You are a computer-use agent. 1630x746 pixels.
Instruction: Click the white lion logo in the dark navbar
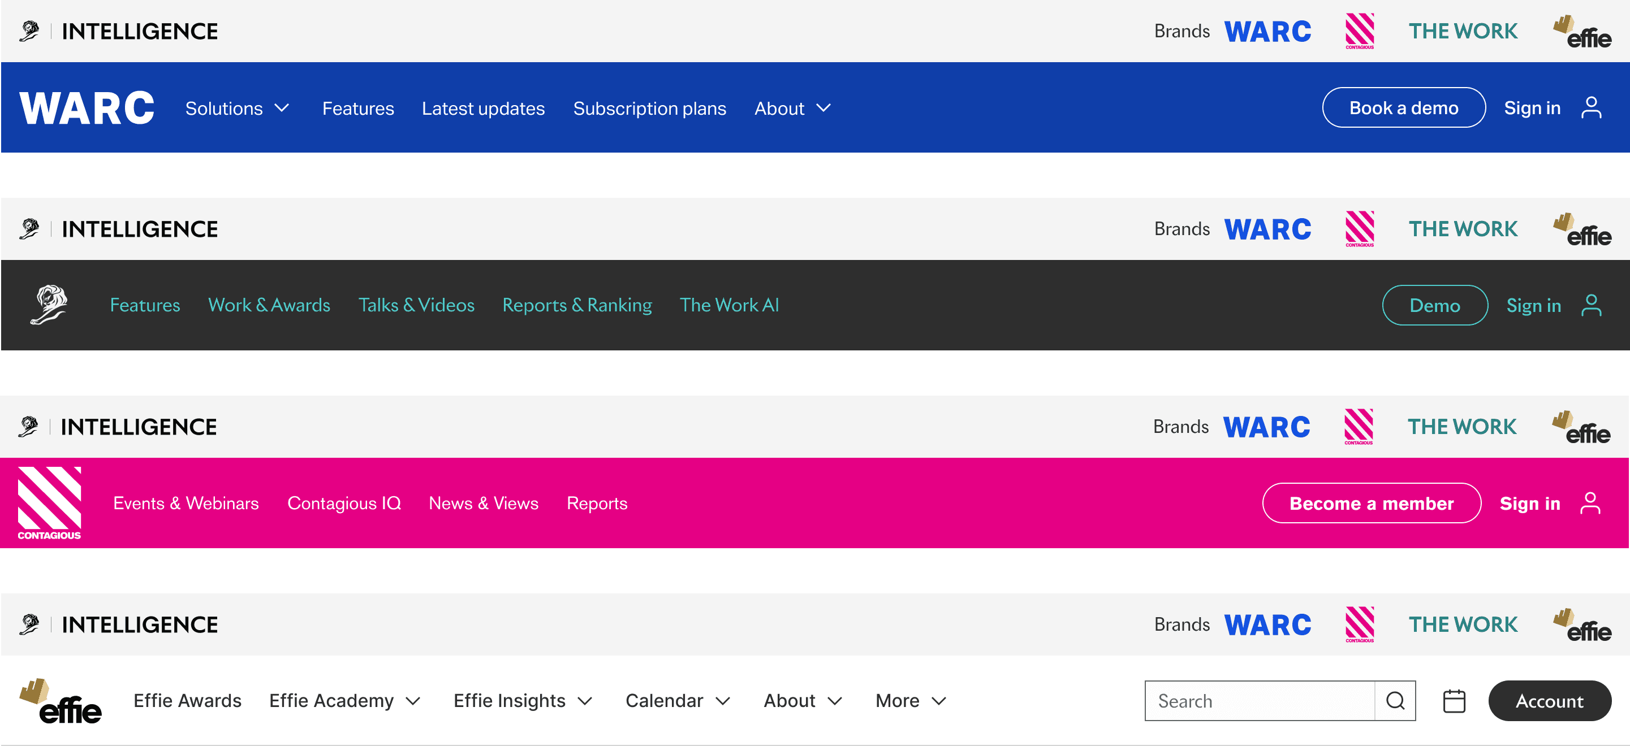tap(49, 305)
